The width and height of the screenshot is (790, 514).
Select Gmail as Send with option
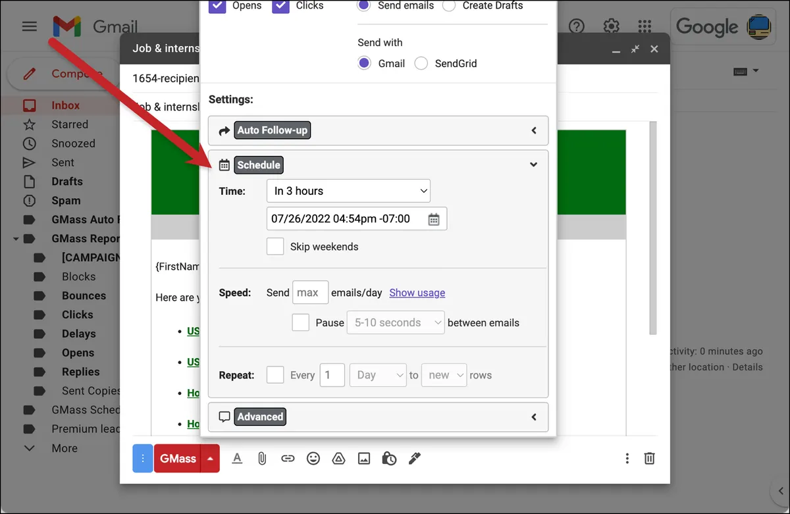pyautogui.click(x=364, y=63)
